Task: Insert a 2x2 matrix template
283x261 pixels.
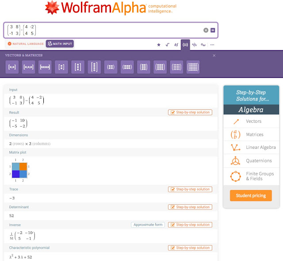Action: click(111, 67)
